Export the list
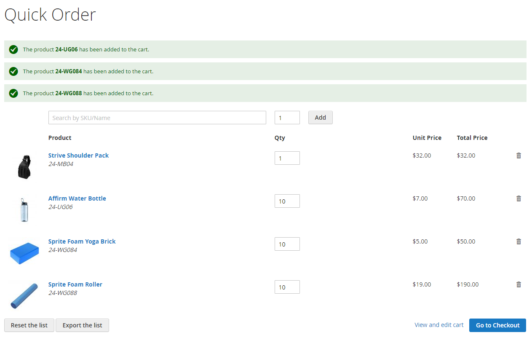532x351 pixels. 82,325
